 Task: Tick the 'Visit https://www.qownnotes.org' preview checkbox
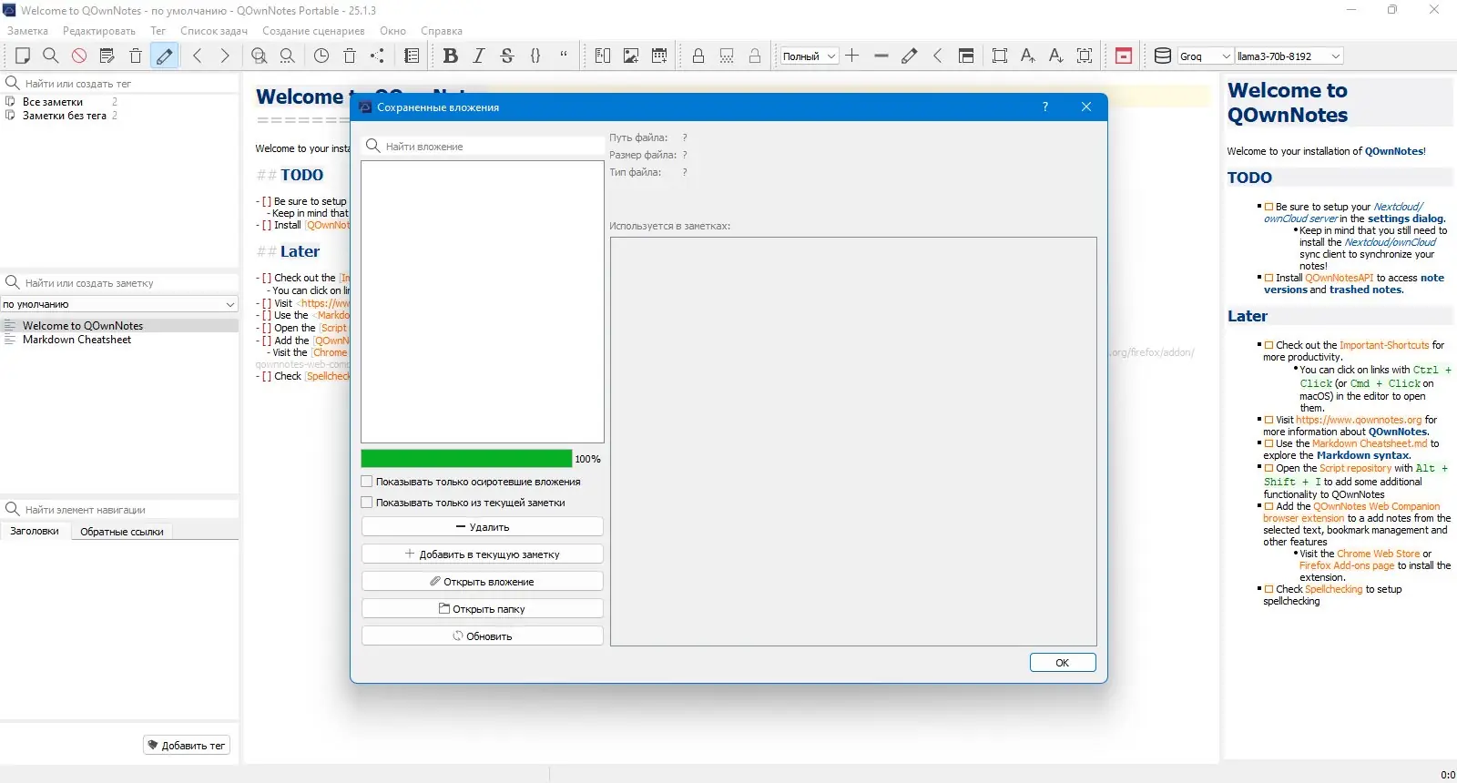point(1269,420)
